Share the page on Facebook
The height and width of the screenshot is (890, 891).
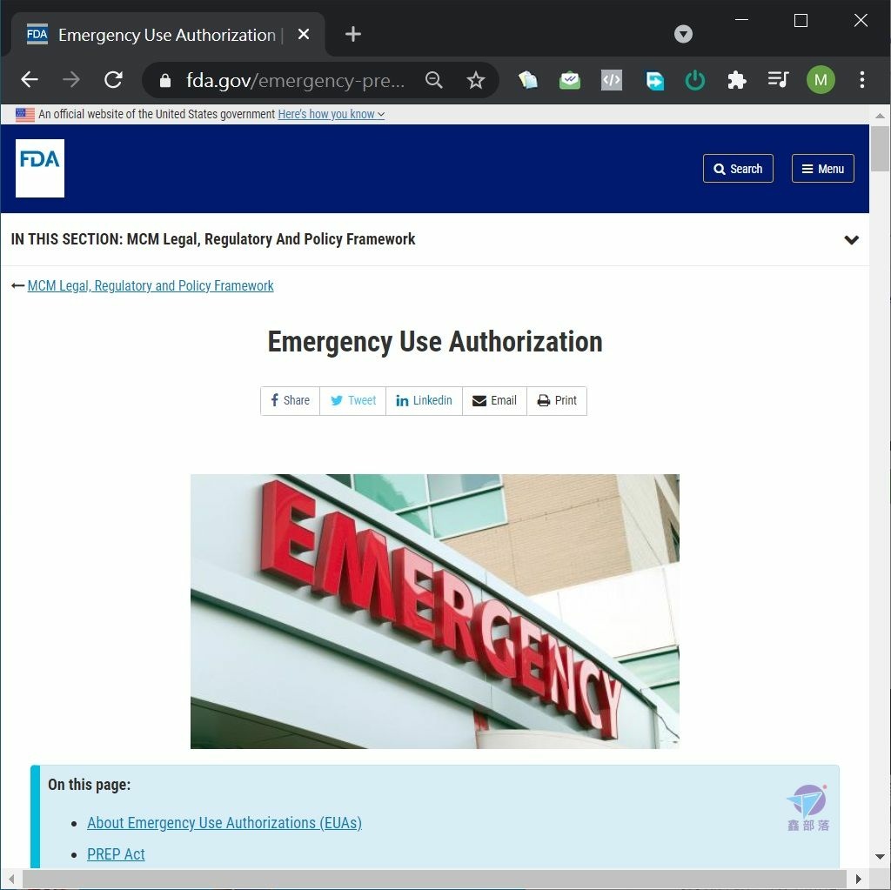click(x=291, y=401)
